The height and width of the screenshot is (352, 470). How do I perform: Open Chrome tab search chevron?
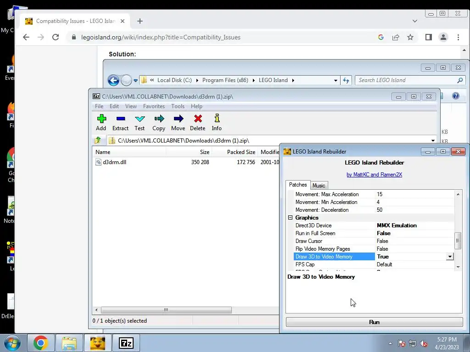(415, 21)
